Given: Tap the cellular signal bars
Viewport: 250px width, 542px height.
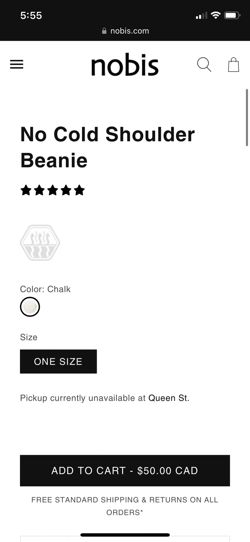Looking at the screenshot, I should 202,15.
